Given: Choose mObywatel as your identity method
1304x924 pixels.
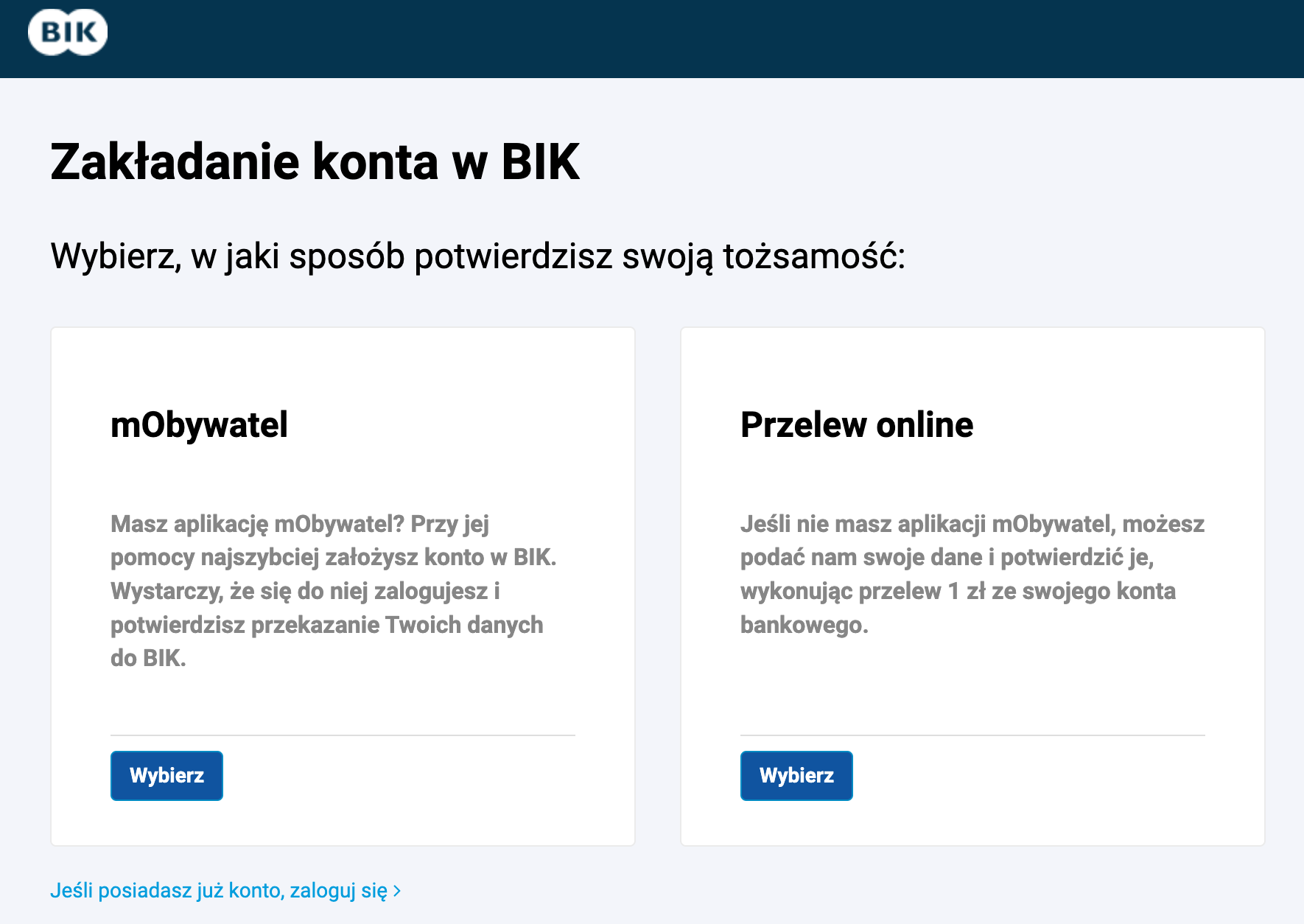Looking at the screenshot, I should 166,775.
